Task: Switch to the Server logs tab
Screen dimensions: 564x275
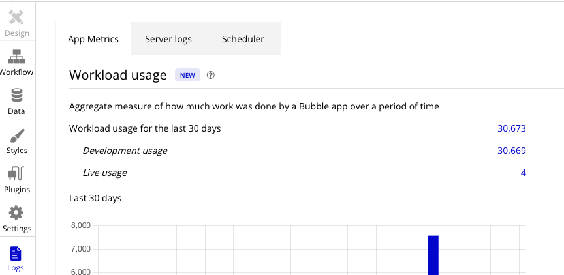Action: pos(168,39)
